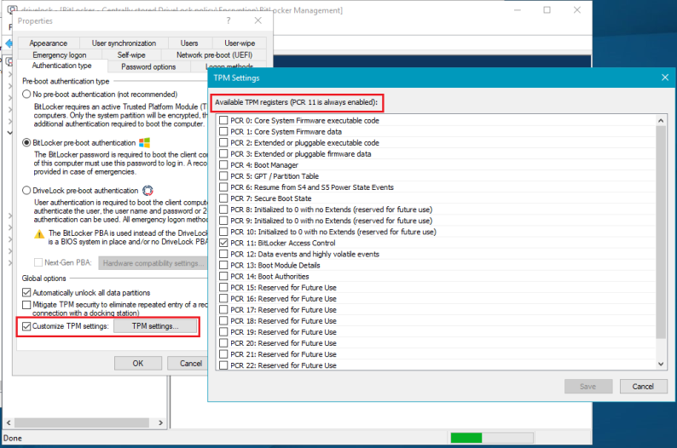Select No pre-boot authentication radio option
This screenshot has width=677, height=448.
pyautogui.click(x=26, y=93)
